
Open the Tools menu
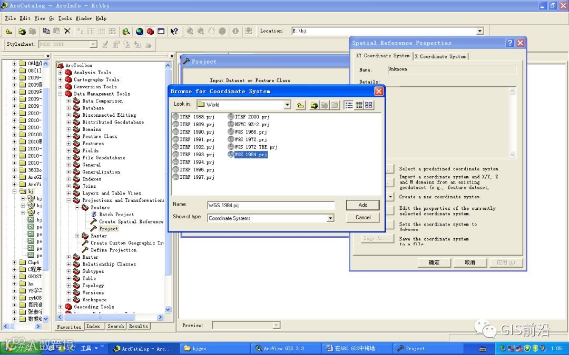(x=65, y=18)
